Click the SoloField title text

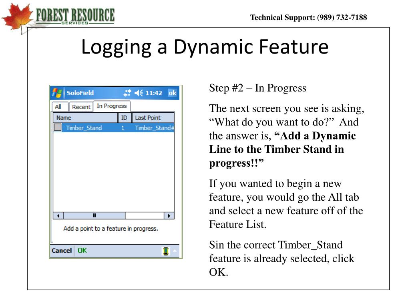(80, 93)
